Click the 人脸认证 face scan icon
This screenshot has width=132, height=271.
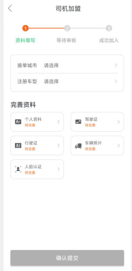pos(18,169)
